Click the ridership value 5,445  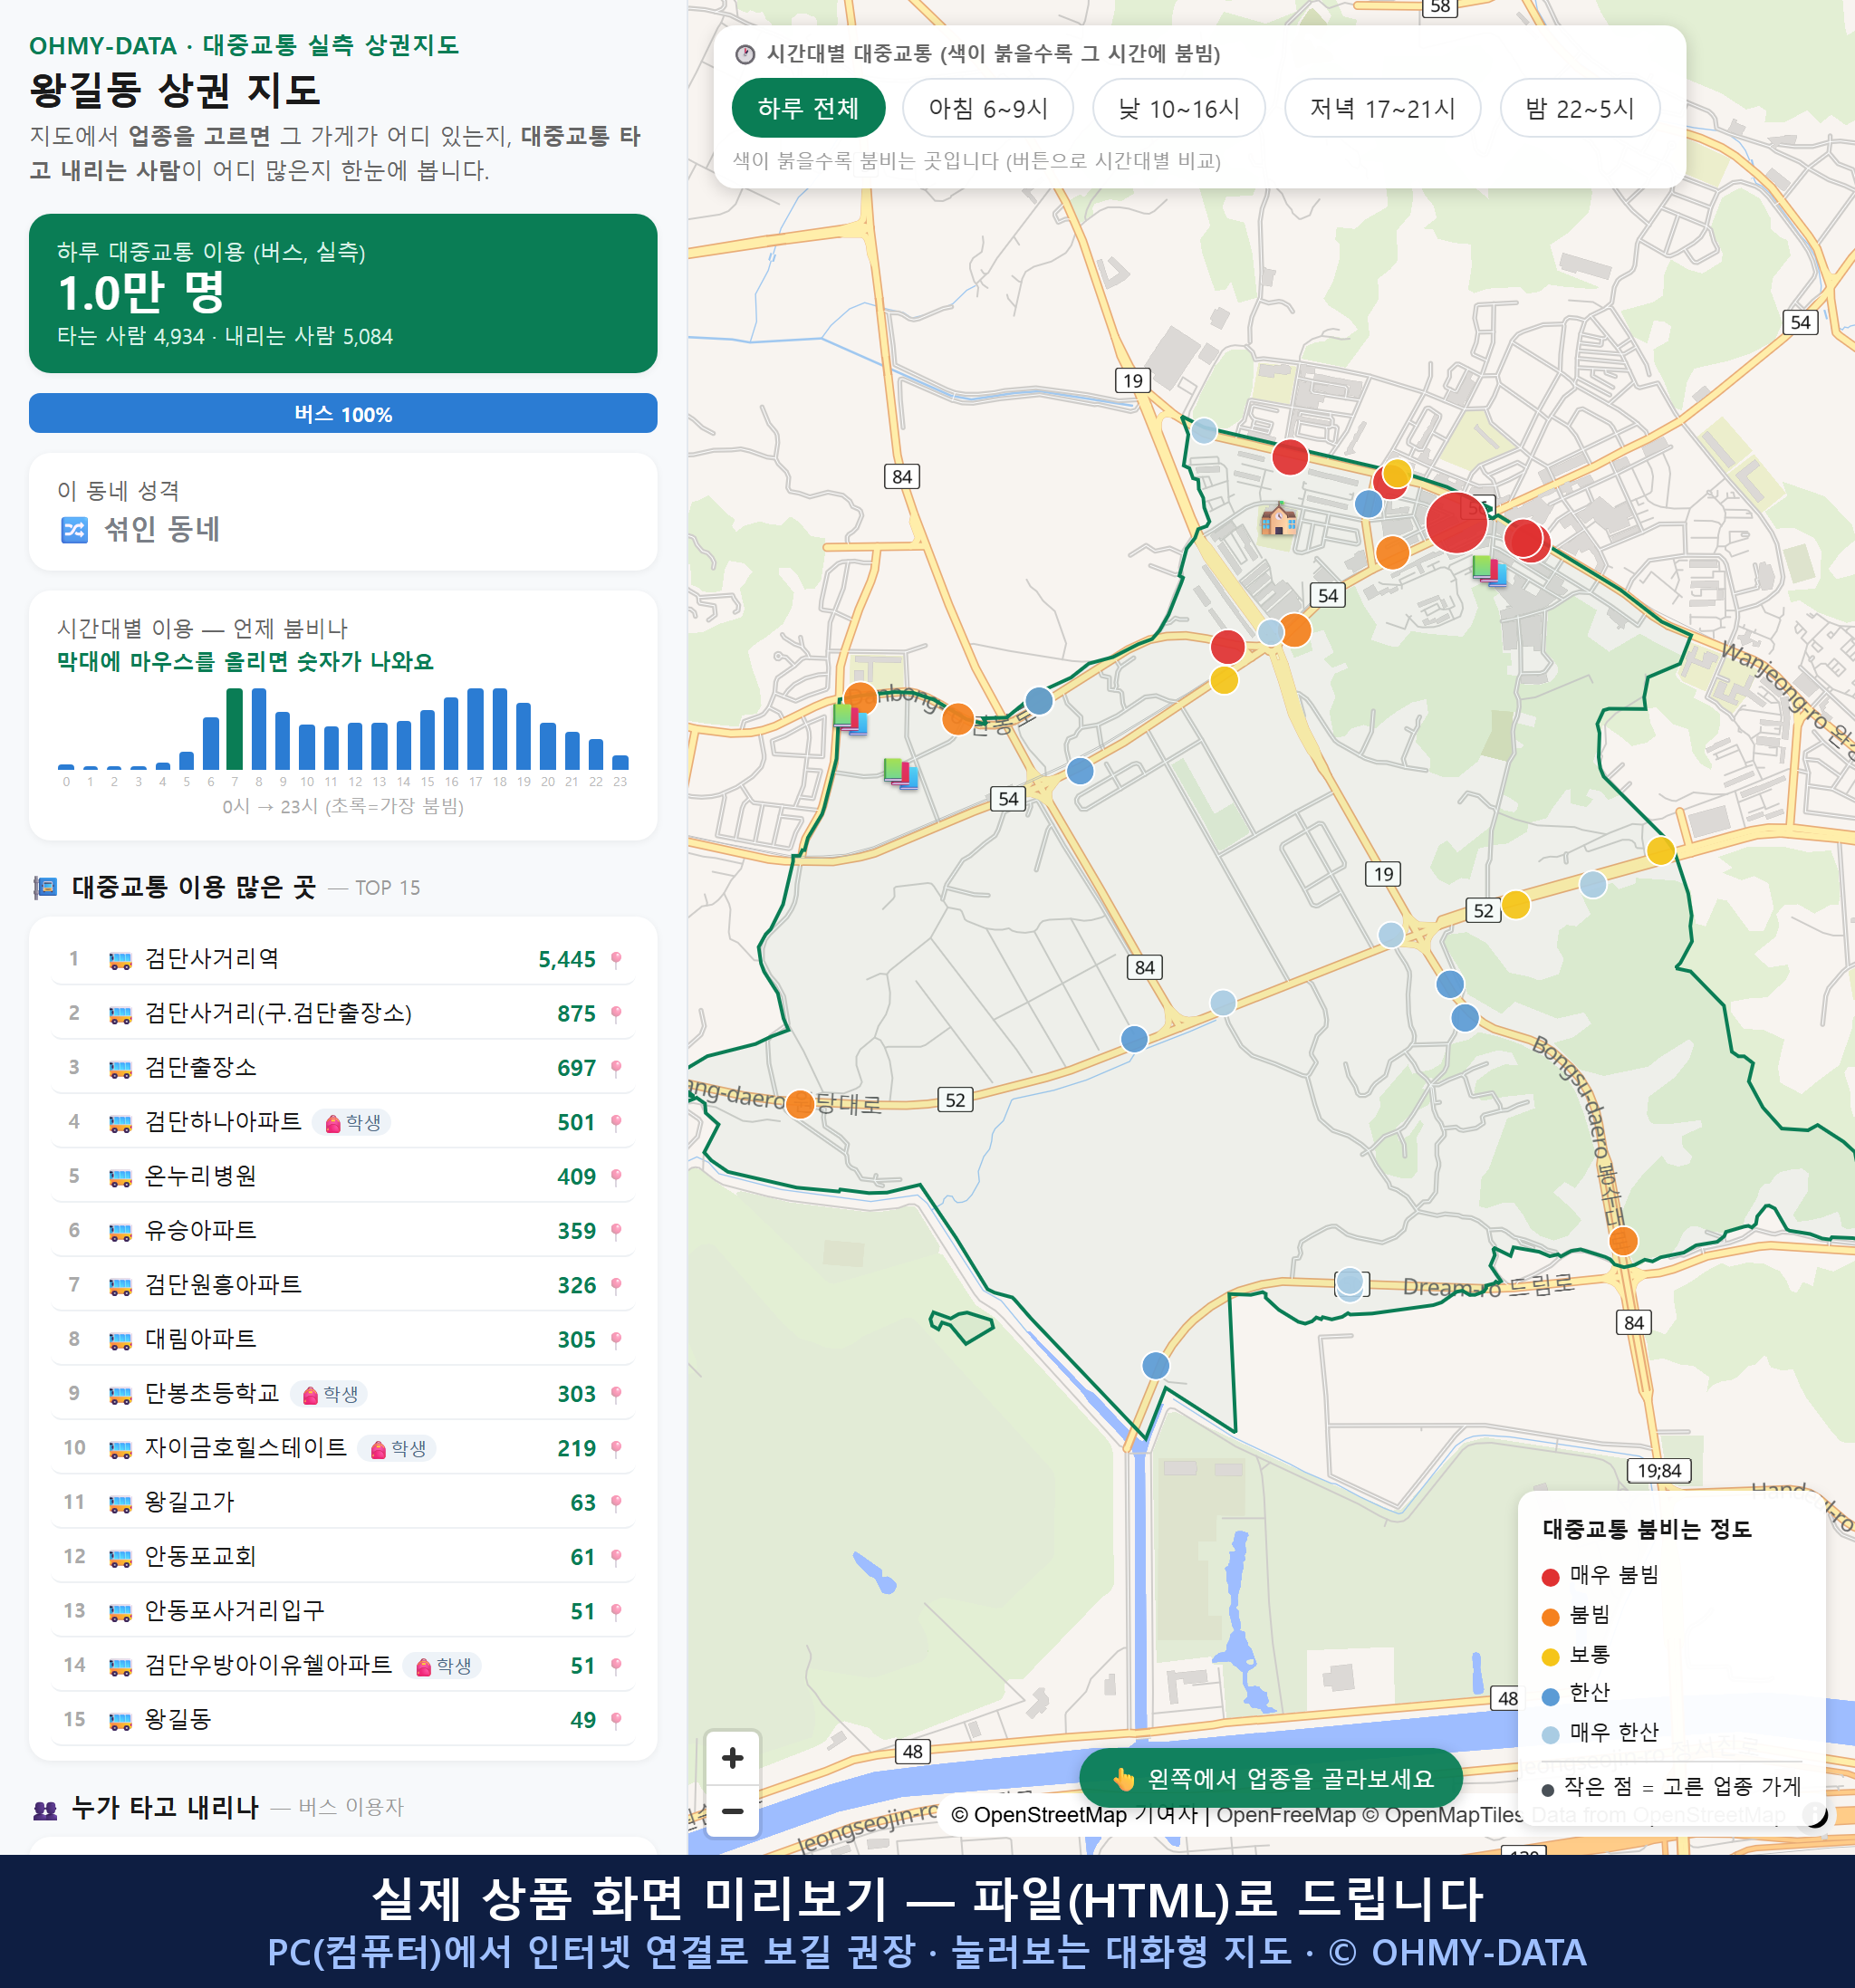[566, 960]
